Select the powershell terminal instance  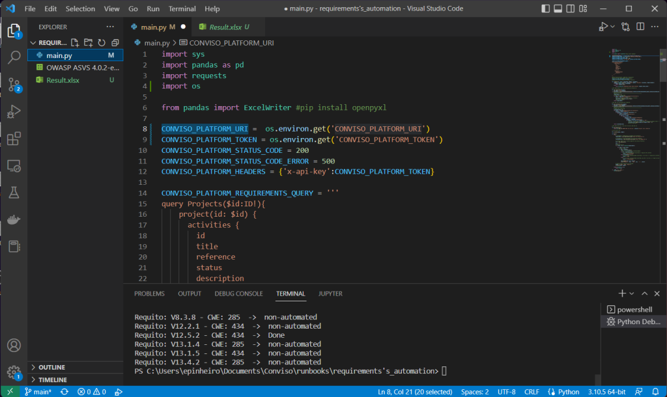point(633,309)
